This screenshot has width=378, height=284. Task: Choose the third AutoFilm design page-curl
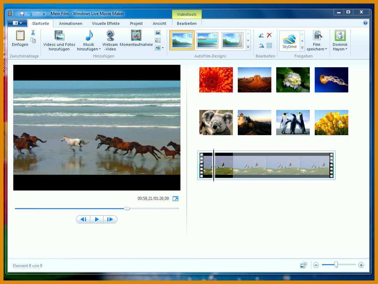click(233, 40)
